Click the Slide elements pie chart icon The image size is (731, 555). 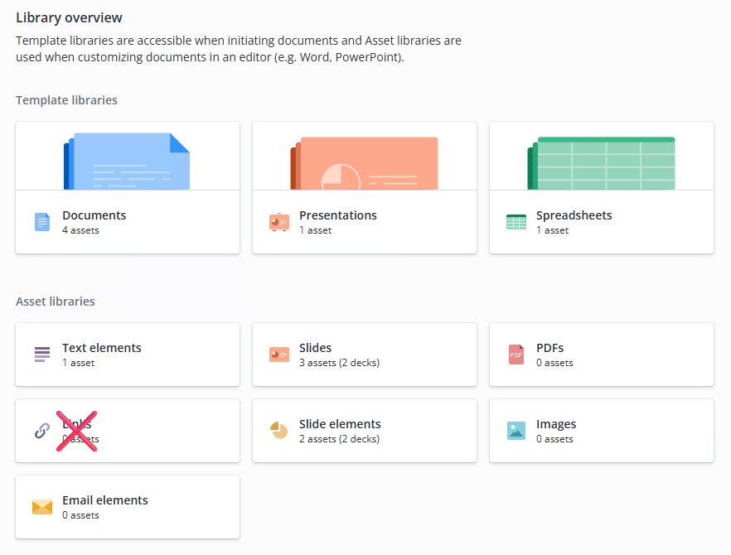coord(279,431)
